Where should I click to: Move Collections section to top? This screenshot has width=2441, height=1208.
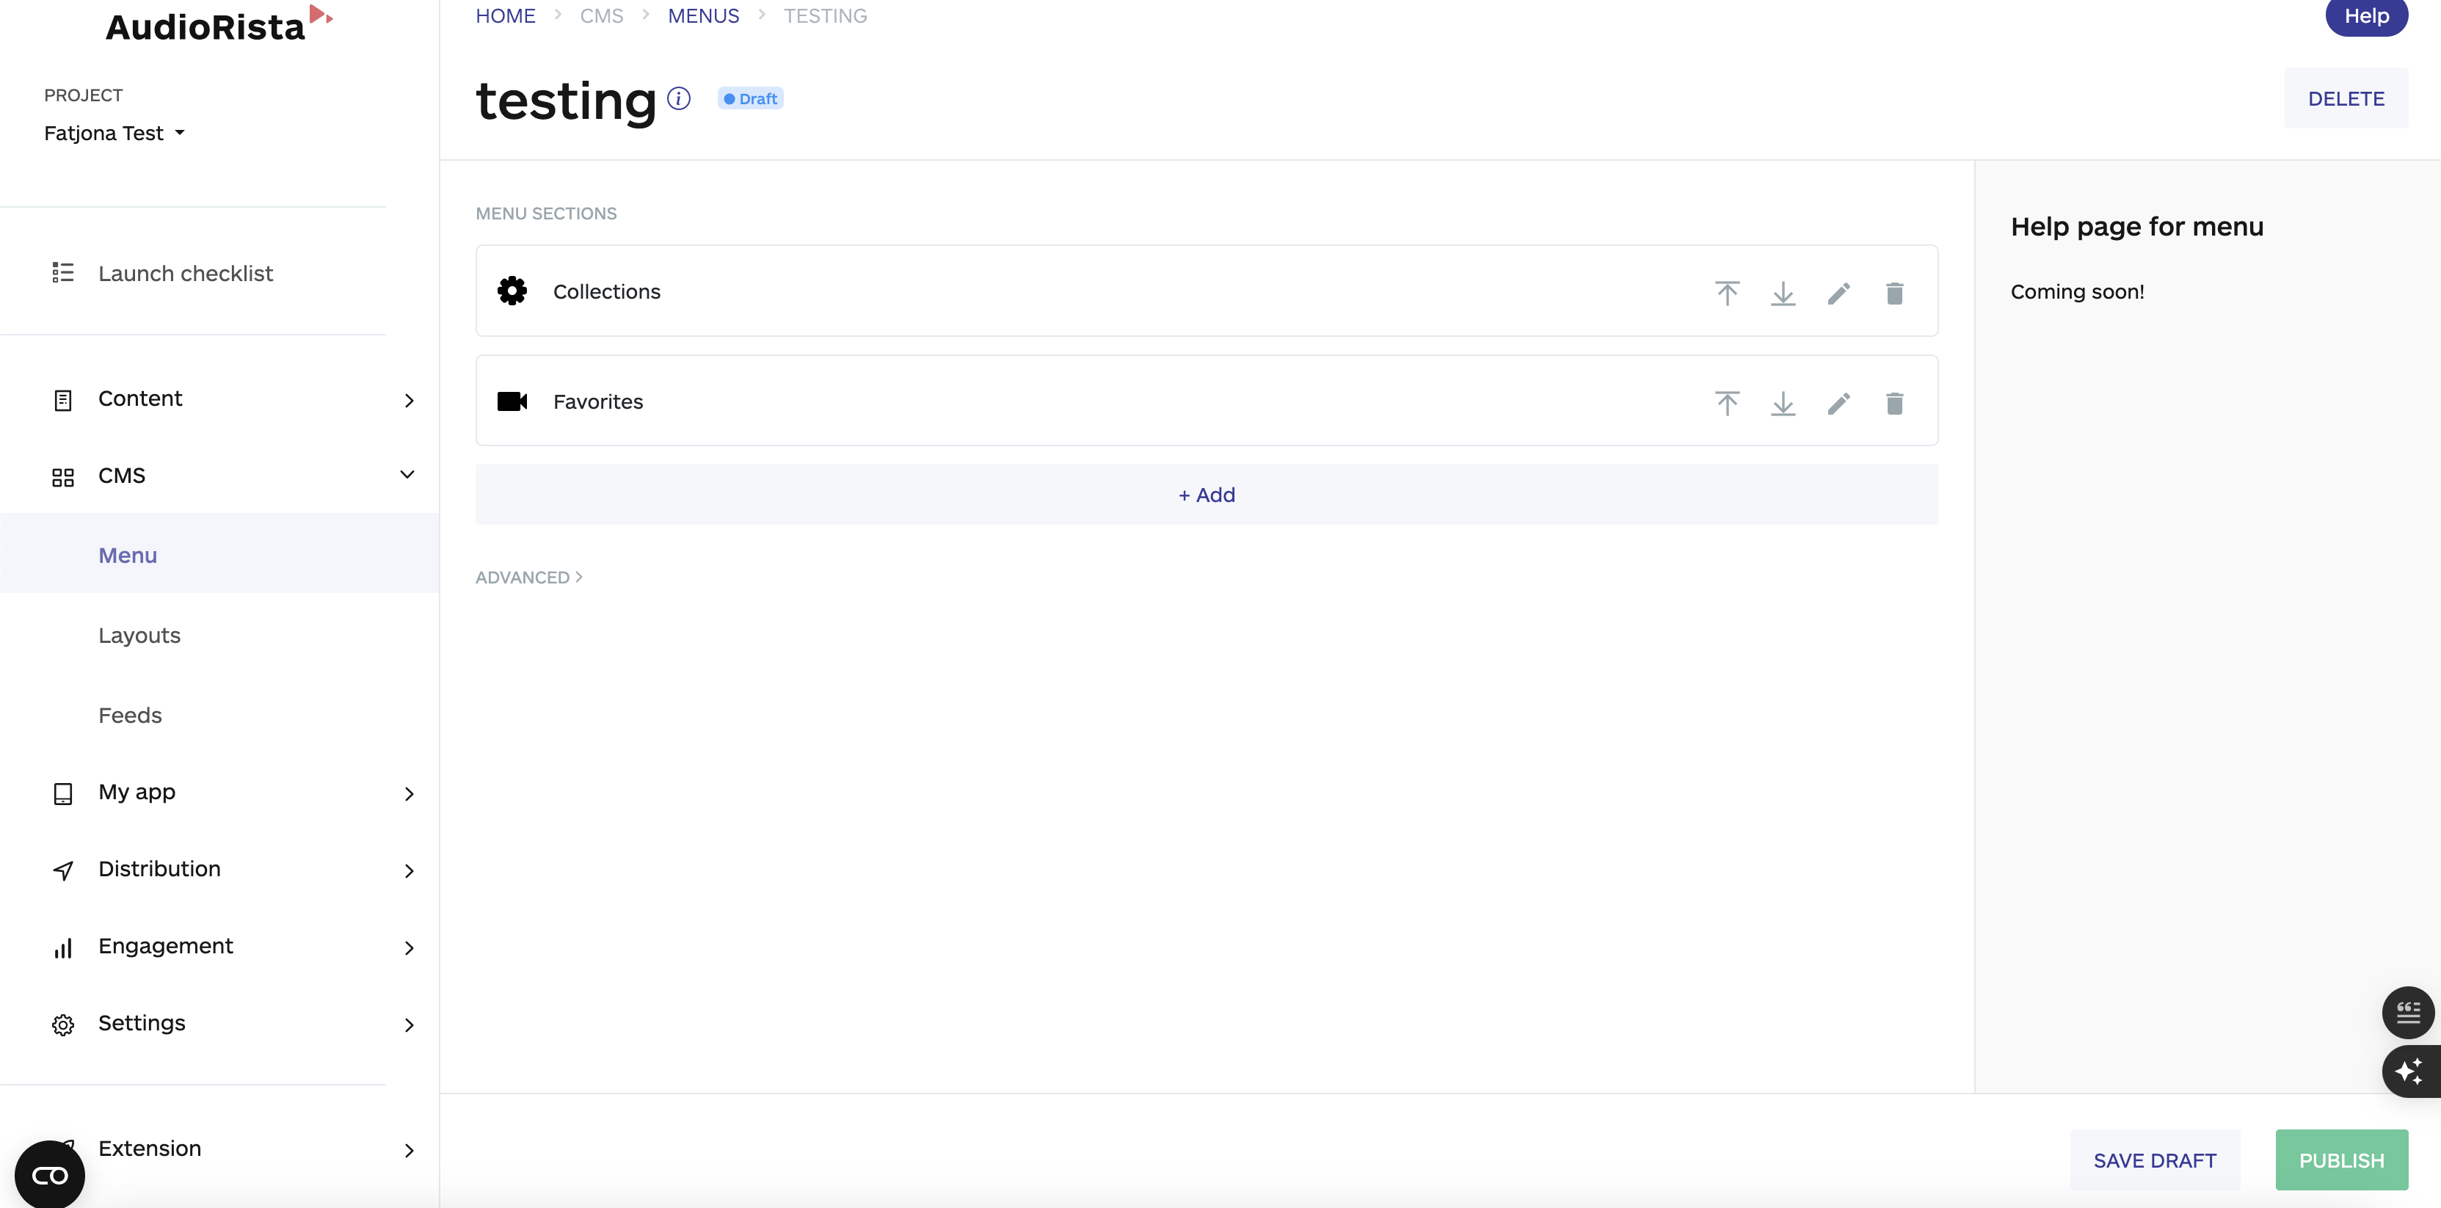(x=1726, y=293)
